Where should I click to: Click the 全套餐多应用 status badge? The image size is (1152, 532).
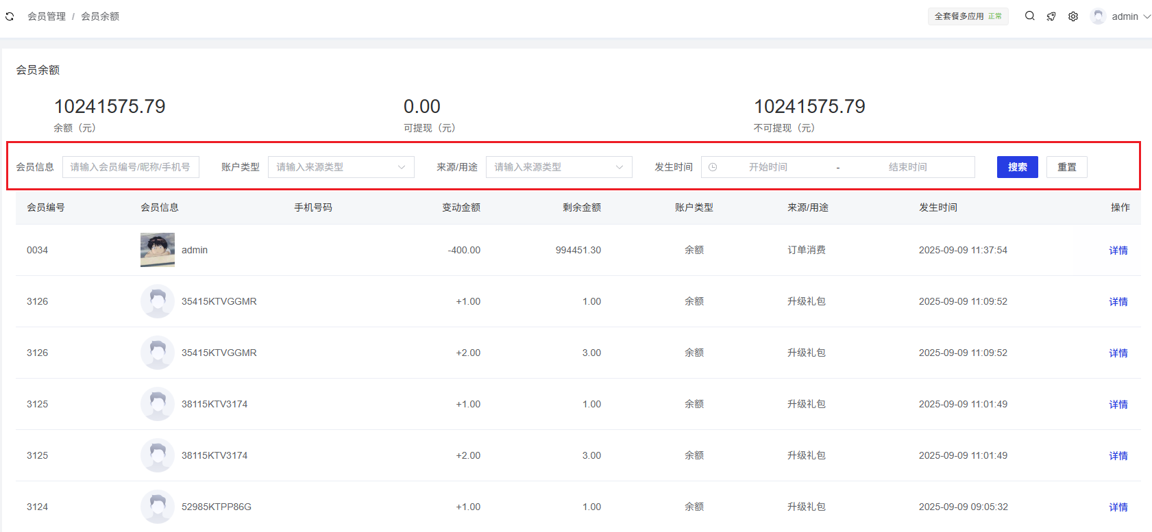(x=968, y=16)
